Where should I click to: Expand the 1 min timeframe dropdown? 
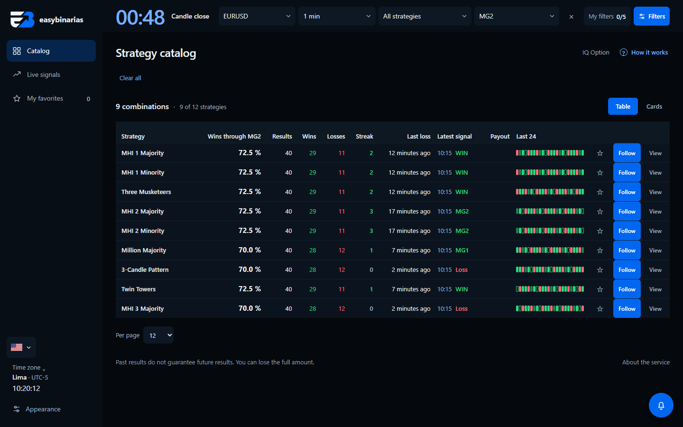(337, 16)
